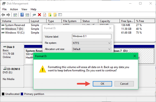Sort by the Status column header

(x=90, y=21)
